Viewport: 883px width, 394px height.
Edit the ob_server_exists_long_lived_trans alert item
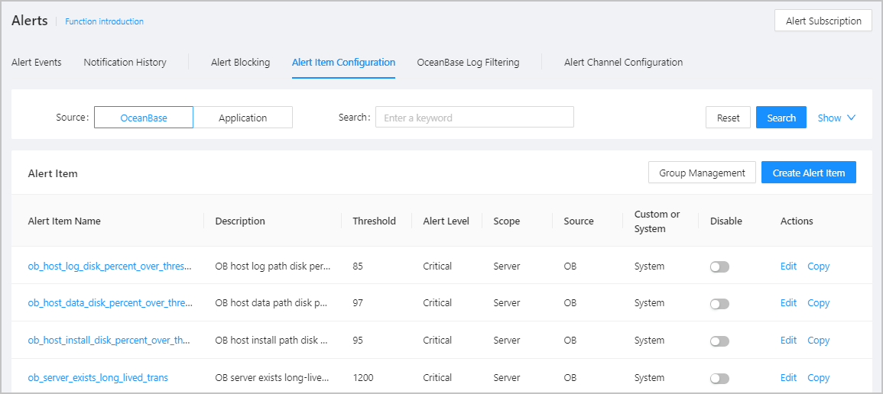(788, 378)
